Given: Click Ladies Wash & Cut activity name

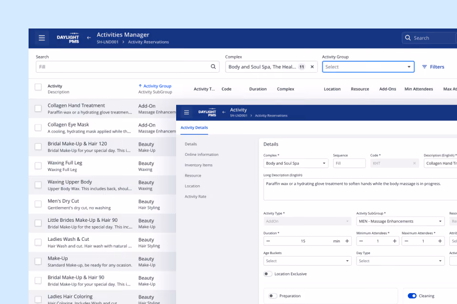Looking at the screenshot, I should pos(68,239).
